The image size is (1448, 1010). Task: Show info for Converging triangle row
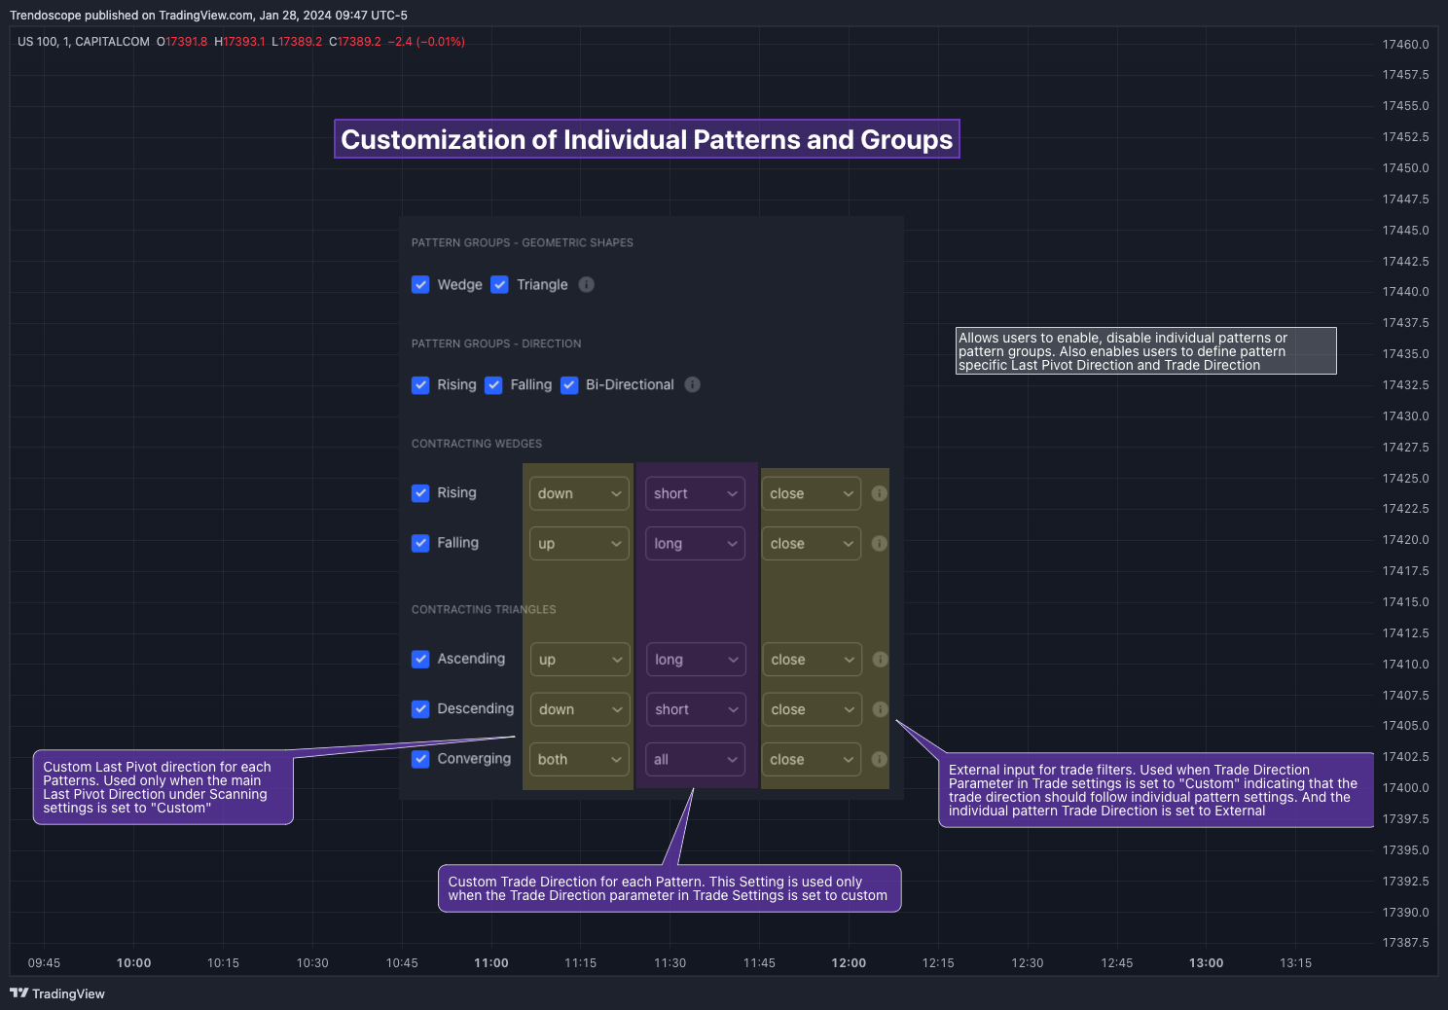879,759
